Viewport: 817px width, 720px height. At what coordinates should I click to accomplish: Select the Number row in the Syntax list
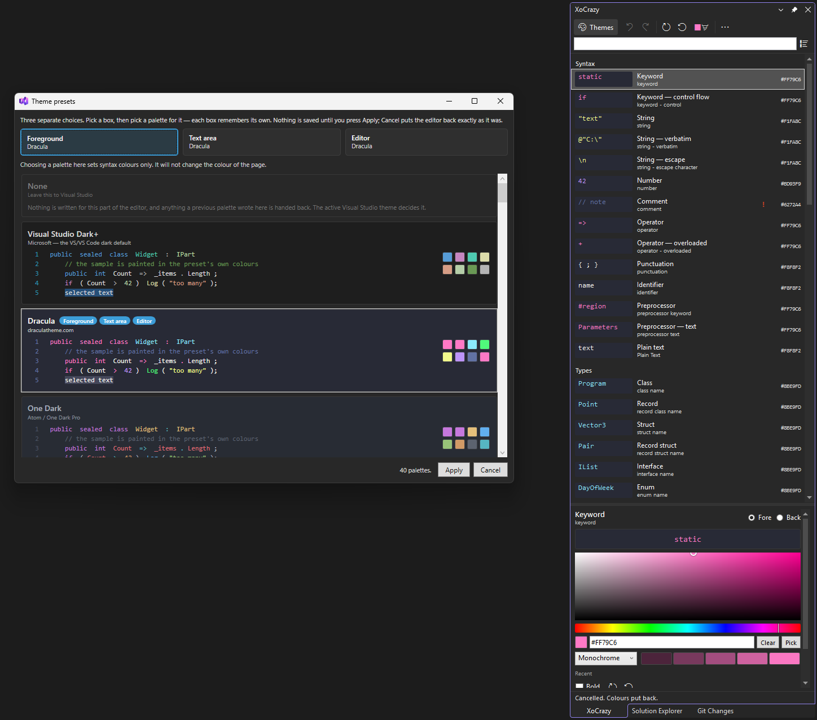688,184
